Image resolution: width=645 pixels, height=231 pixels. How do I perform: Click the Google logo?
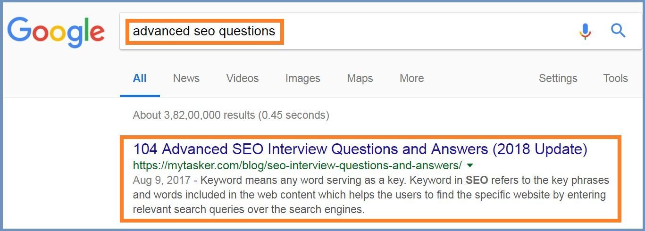click(56, 32)
